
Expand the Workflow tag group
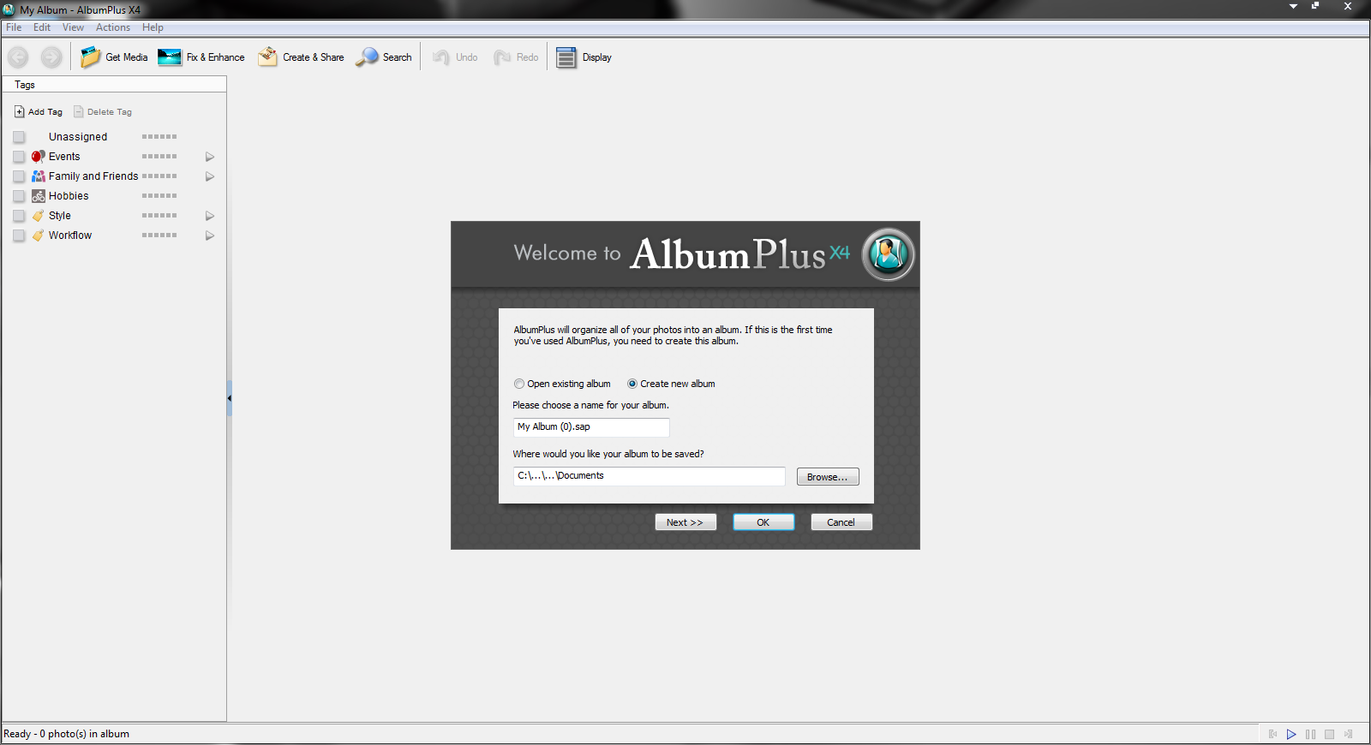[x=209, y=235]
